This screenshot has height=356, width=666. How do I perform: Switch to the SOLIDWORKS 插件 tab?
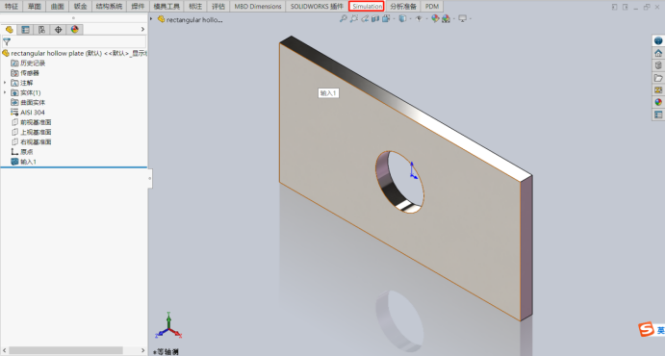tap(317, 6)
